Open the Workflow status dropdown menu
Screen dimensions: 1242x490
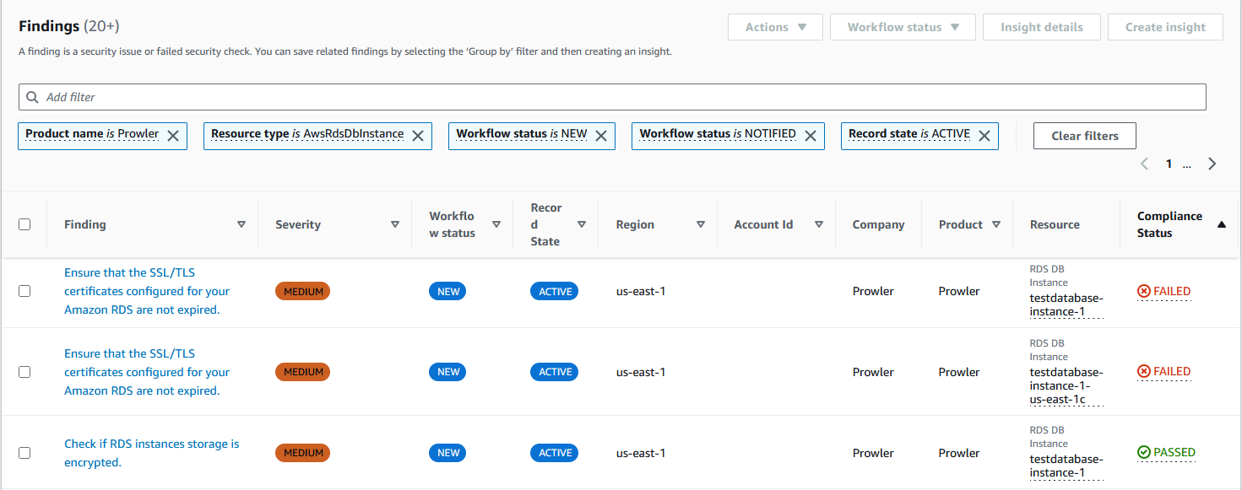902,26
